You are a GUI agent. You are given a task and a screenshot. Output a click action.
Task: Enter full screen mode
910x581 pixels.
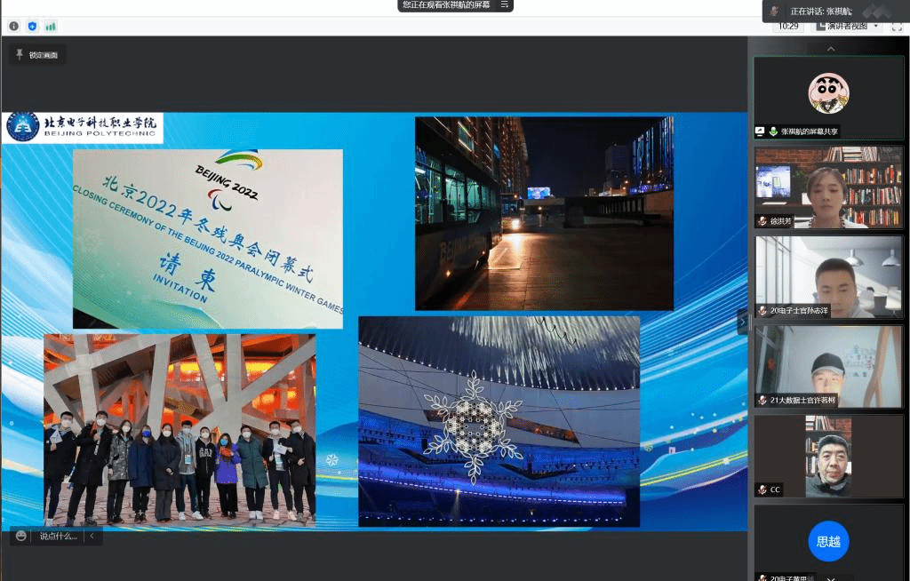tap(897, 27)
